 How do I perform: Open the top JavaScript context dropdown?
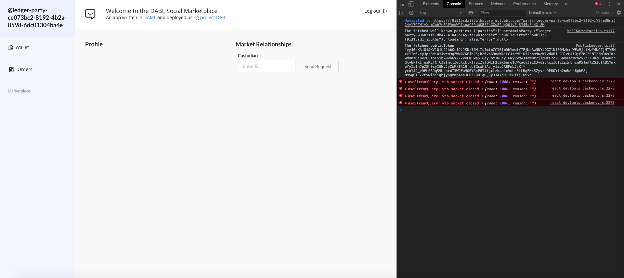(x=440, y=13)
